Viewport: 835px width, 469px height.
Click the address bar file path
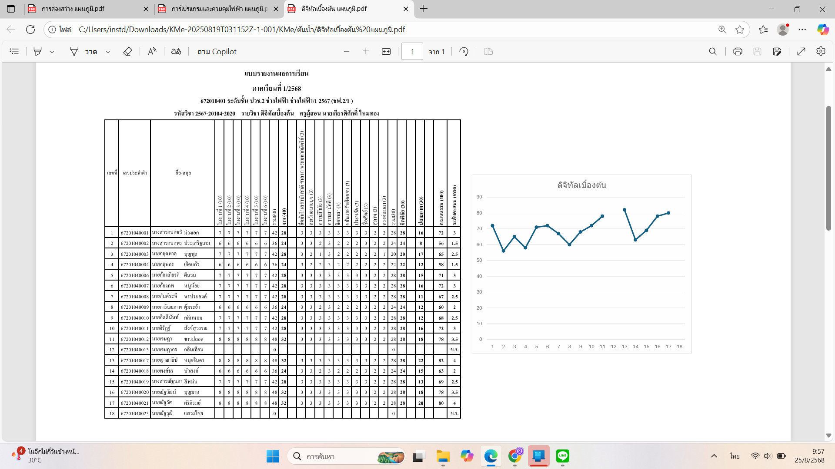[x=242, y=30]
